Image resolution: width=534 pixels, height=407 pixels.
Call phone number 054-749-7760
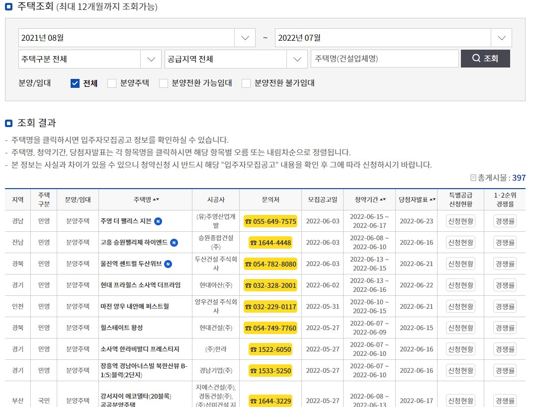(x=270, y=328)
